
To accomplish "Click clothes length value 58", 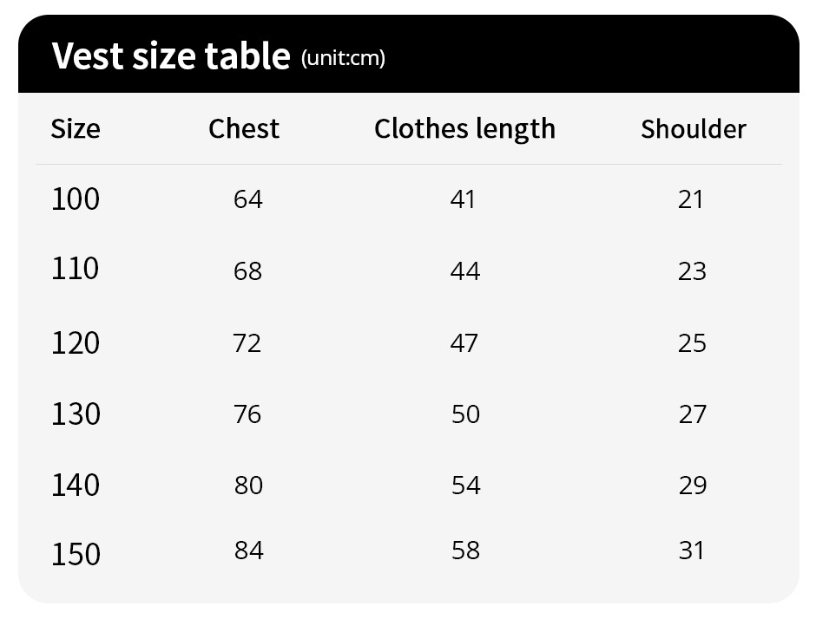I will click(466, 551).
